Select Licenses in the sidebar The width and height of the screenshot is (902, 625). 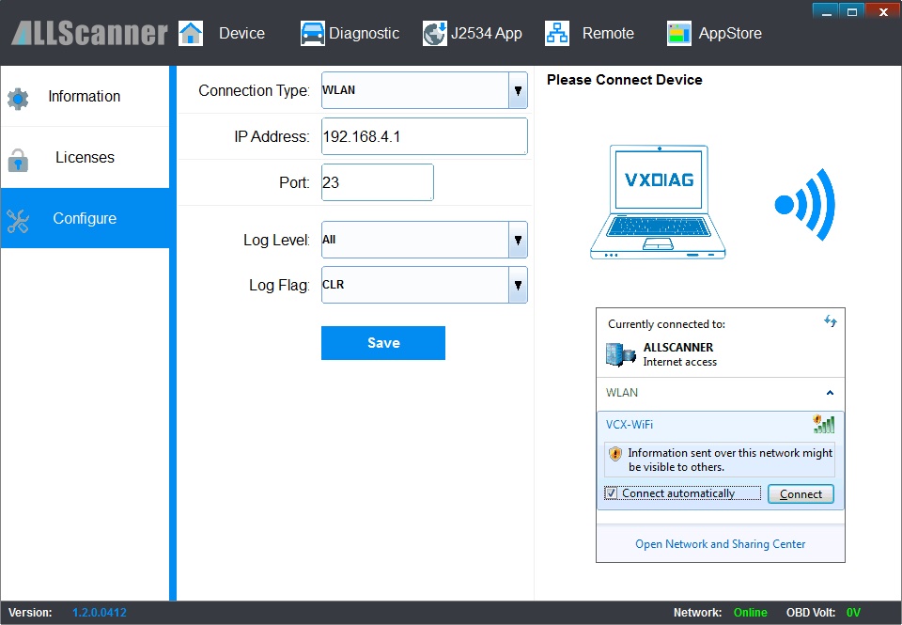86,157
